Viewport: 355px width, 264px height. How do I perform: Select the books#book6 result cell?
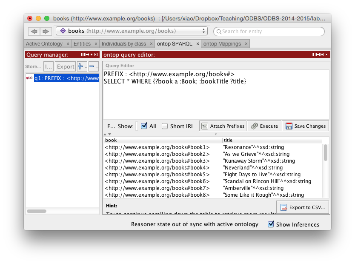click(x=163, y=181)
